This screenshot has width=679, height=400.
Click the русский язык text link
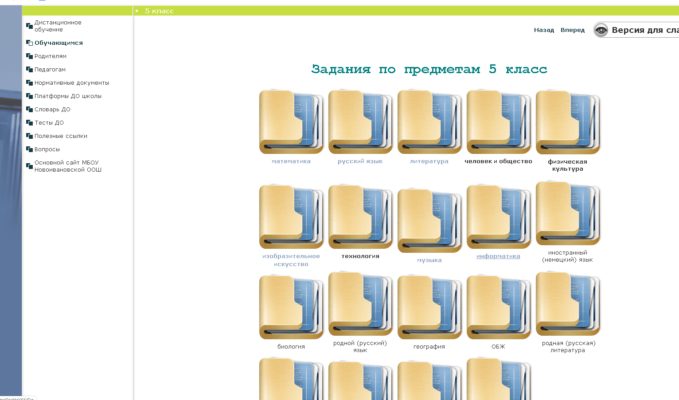(360, 161)
